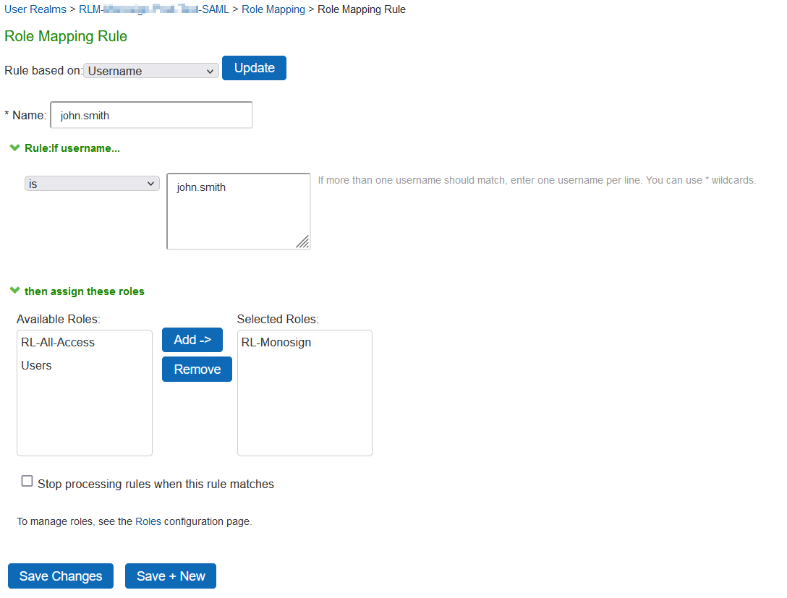Click the Update button
The image size is (787, 598).
point(254,68)
